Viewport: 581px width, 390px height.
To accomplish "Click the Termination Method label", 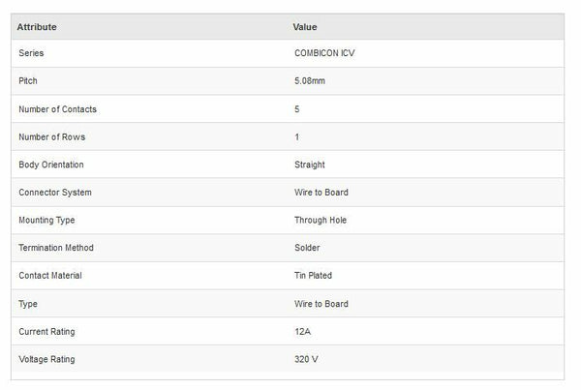I will click(x=56, y=248).
